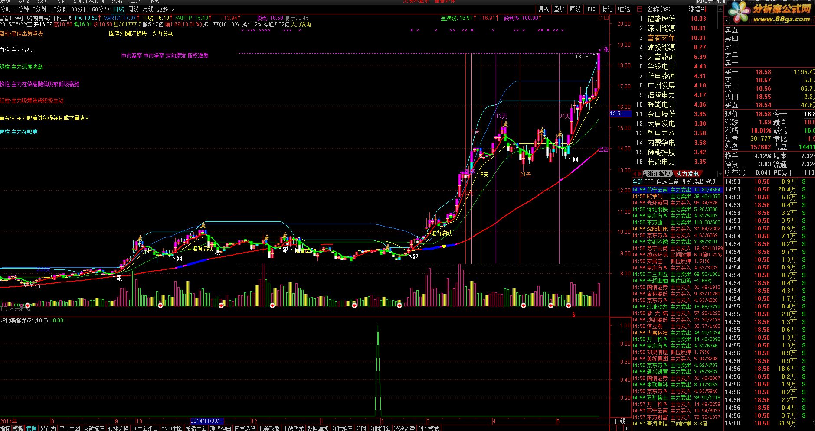Image resolution: width=815 pixels, height=431 pixels.
Task: Click the 青海明胶 区间放量 alert row
Action: [x=677, y=424]
